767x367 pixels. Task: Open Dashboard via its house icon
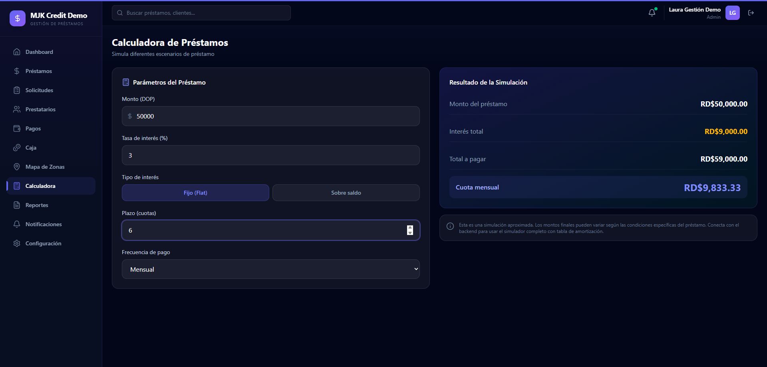tap(17, 52)
